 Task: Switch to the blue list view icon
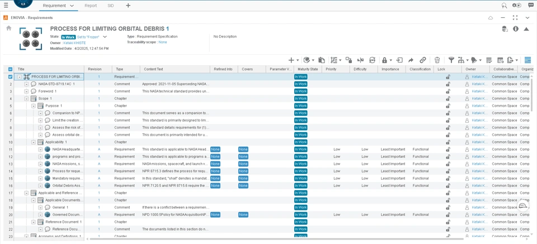(x=527, y=60)
